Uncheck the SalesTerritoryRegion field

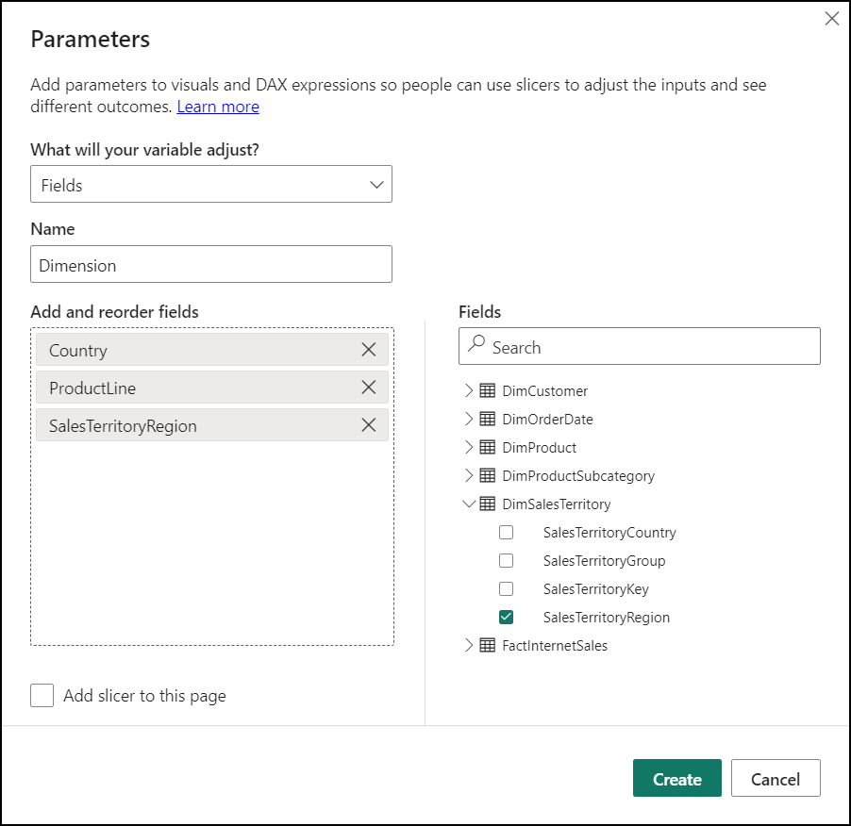point(506,617)
